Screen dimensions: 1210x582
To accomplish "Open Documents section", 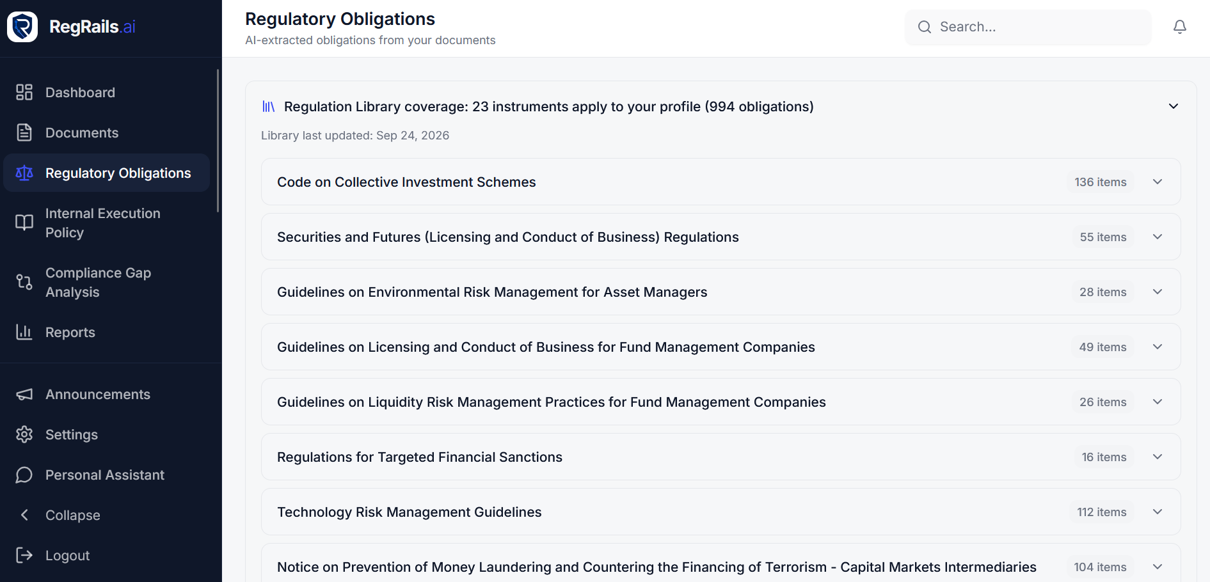I will (82, 132).
